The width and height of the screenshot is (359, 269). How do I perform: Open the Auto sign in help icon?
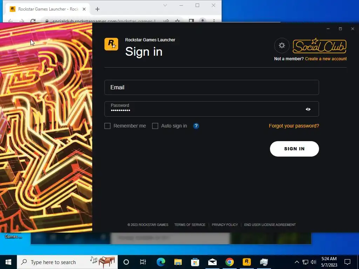[x=196, y=126]
